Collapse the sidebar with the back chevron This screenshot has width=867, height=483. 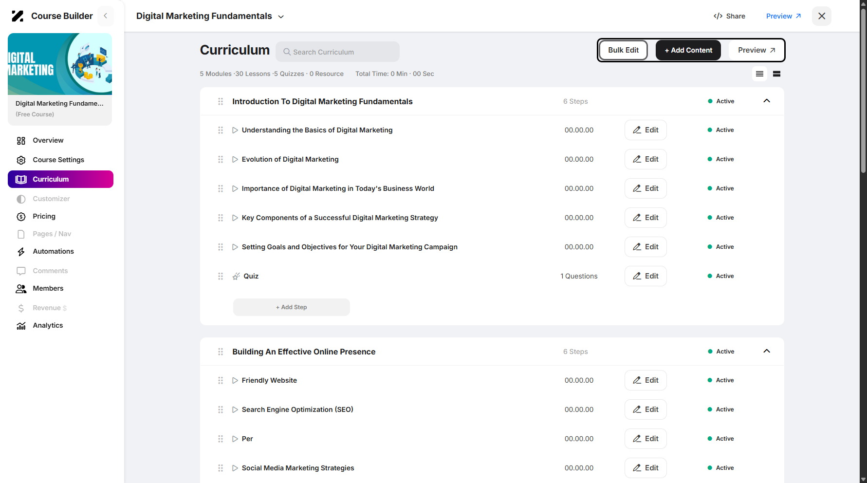tap(105, 16)
